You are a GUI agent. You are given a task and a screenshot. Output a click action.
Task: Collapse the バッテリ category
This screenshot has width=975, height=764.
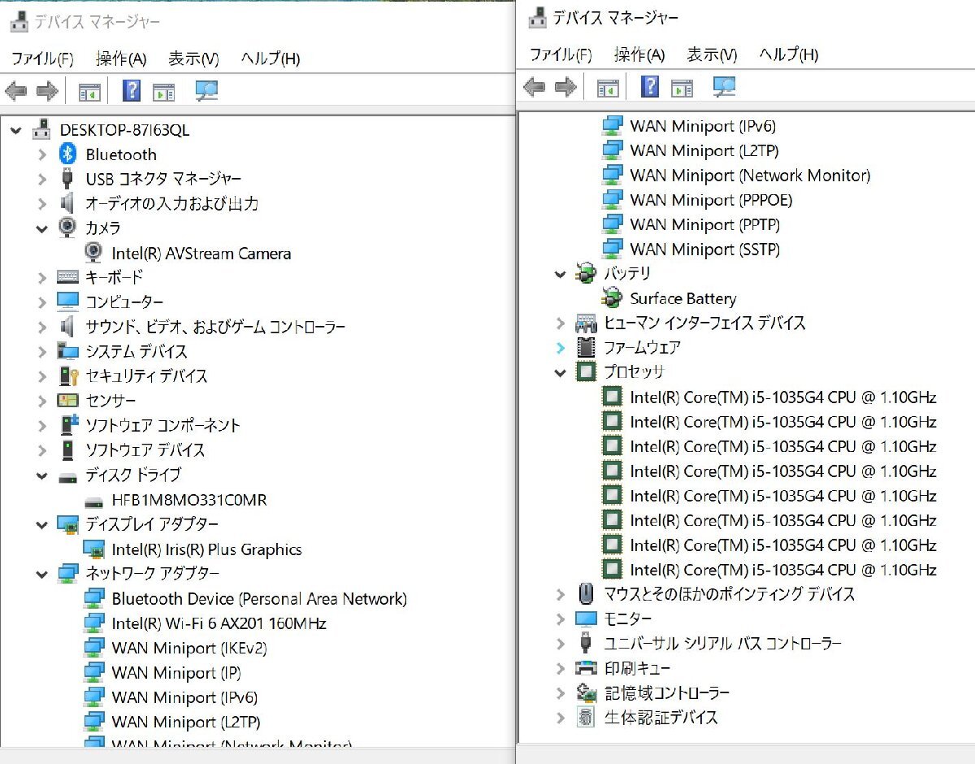(560, 274)
